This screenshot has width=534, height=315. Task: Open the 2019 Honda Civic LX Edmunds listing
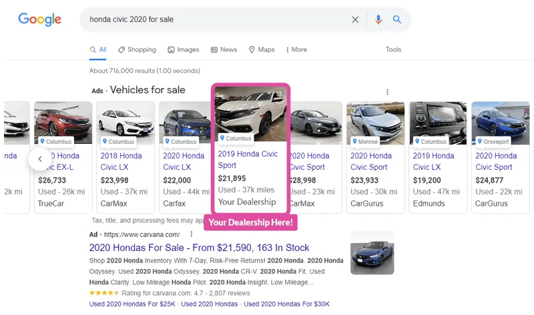click(433, 161)
